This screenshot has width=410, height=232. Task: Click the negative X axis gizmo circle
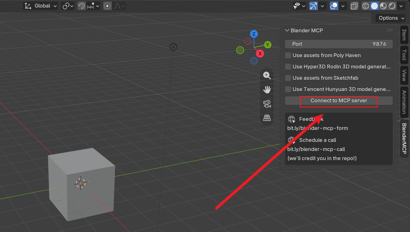(x=248, y=41)
